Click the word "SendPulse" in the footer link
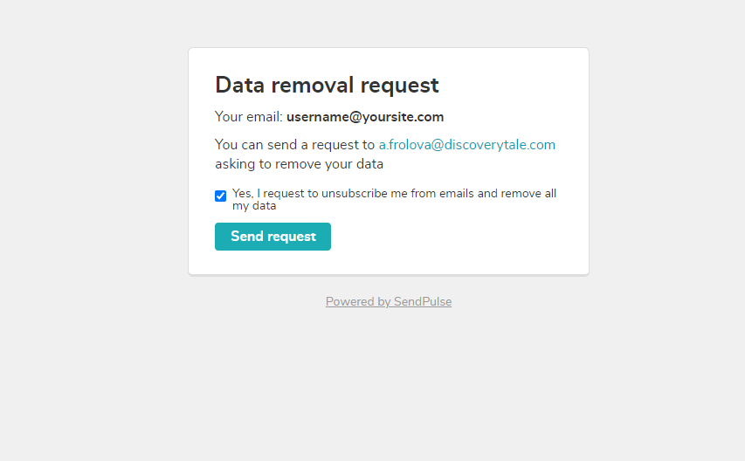Viewport: 745px width, 461px height. (x=423, y=302)
